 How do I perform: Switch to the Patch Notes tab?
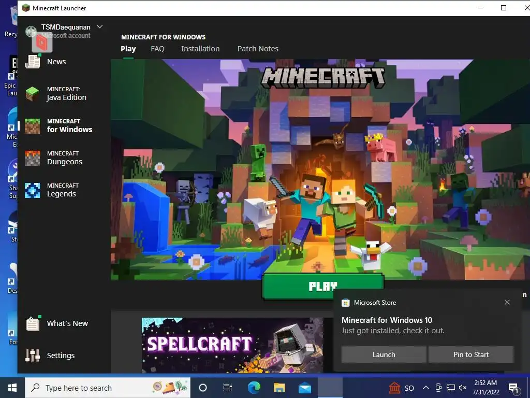tap(258, 49)
